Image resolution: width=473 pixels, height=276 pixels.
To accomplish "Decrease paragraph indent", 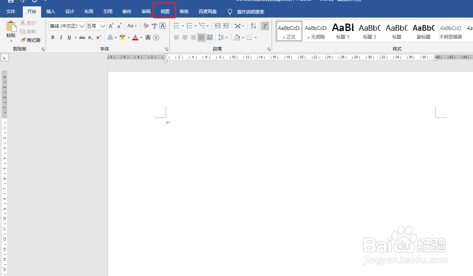I will (217, 26).
